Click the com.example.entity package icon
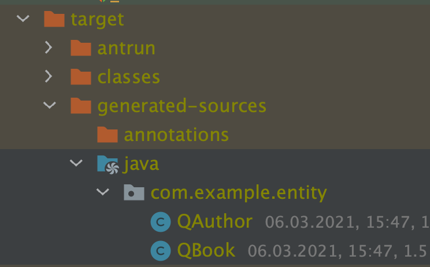 tap(134, 192)
